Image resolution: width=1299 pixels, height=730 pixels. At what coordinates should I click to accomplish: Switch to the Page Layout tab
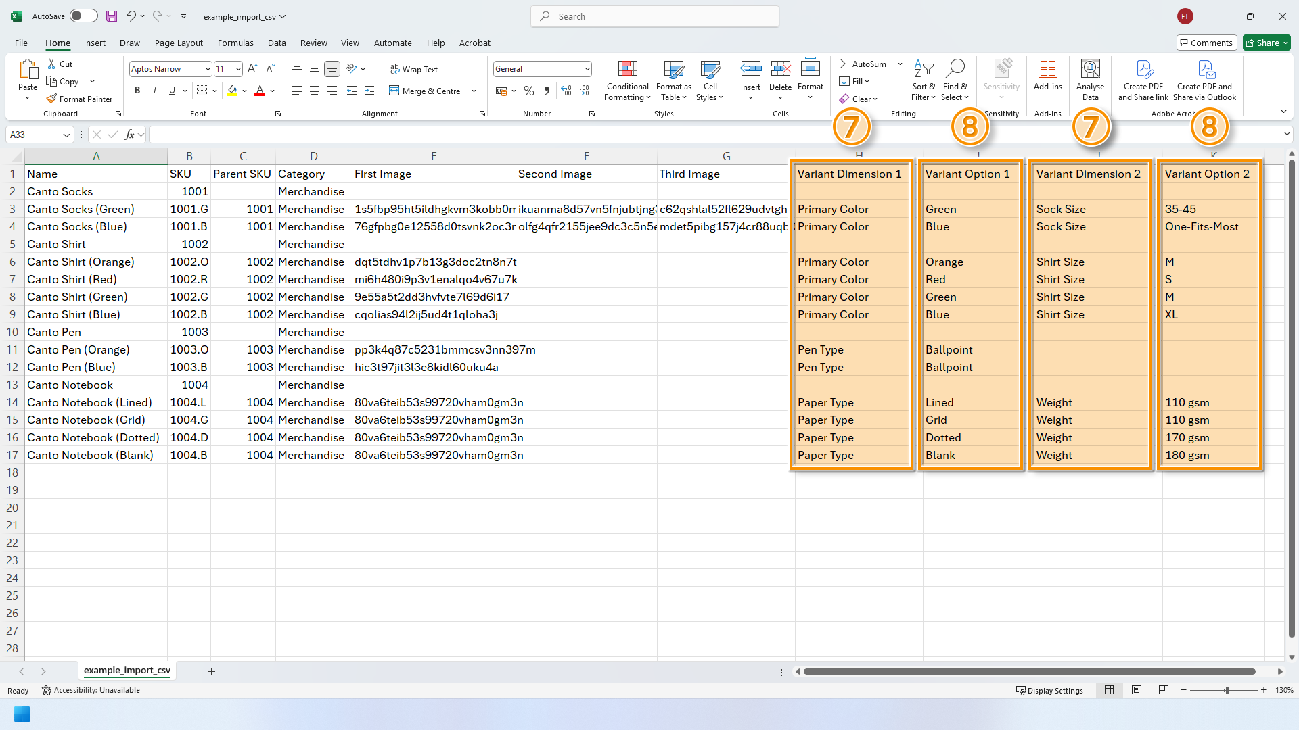click(x=179, y=43)
